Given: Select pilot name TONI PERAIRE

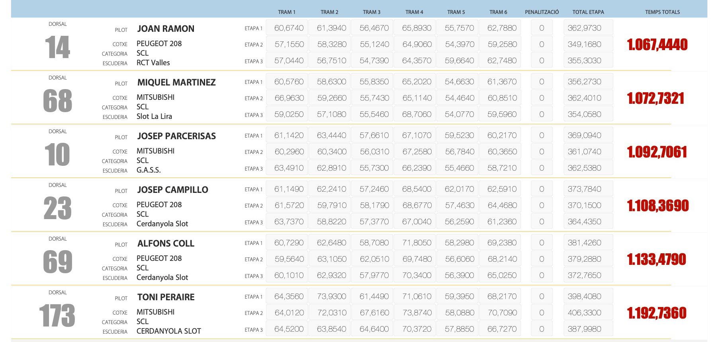Looking at the screenshot, I should 166,297.
